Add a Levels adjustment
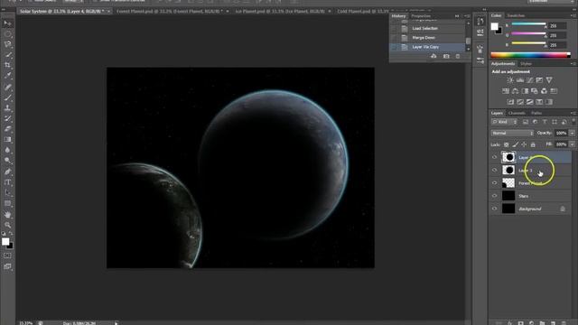The image size is (578, 325). (520, 80)
